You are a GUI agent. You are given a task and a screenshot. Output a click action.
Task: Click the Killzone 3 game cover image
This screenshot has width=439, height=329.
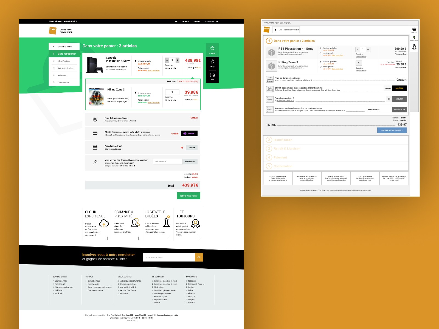pos(96,97)
